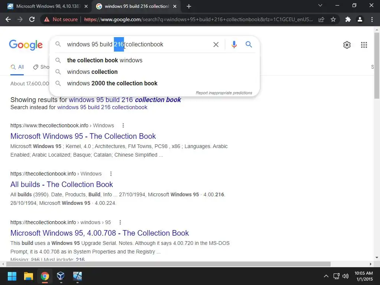380x285 pixels.
Task: Open the clock showing 10:05 AM
Action: pos(364,276)
